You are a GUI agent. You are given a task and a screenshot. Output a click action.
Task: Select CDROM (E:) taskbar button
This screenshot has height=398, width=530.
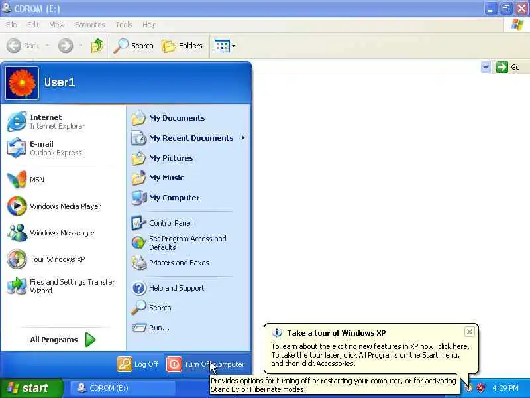(123, 388)
